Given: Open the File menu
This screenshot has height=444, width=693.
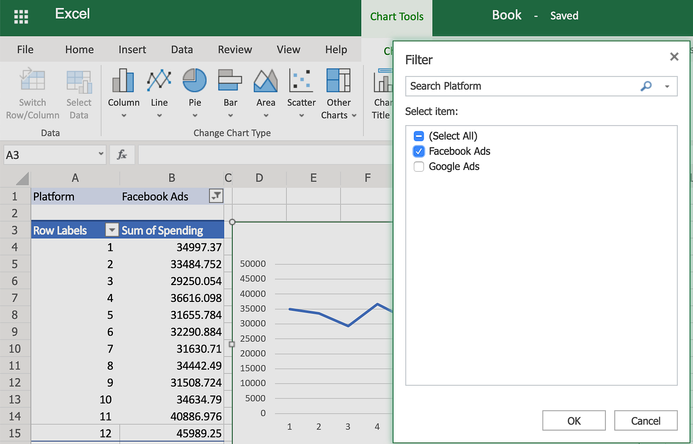Looking at the screenshot, I should (25, 49).
